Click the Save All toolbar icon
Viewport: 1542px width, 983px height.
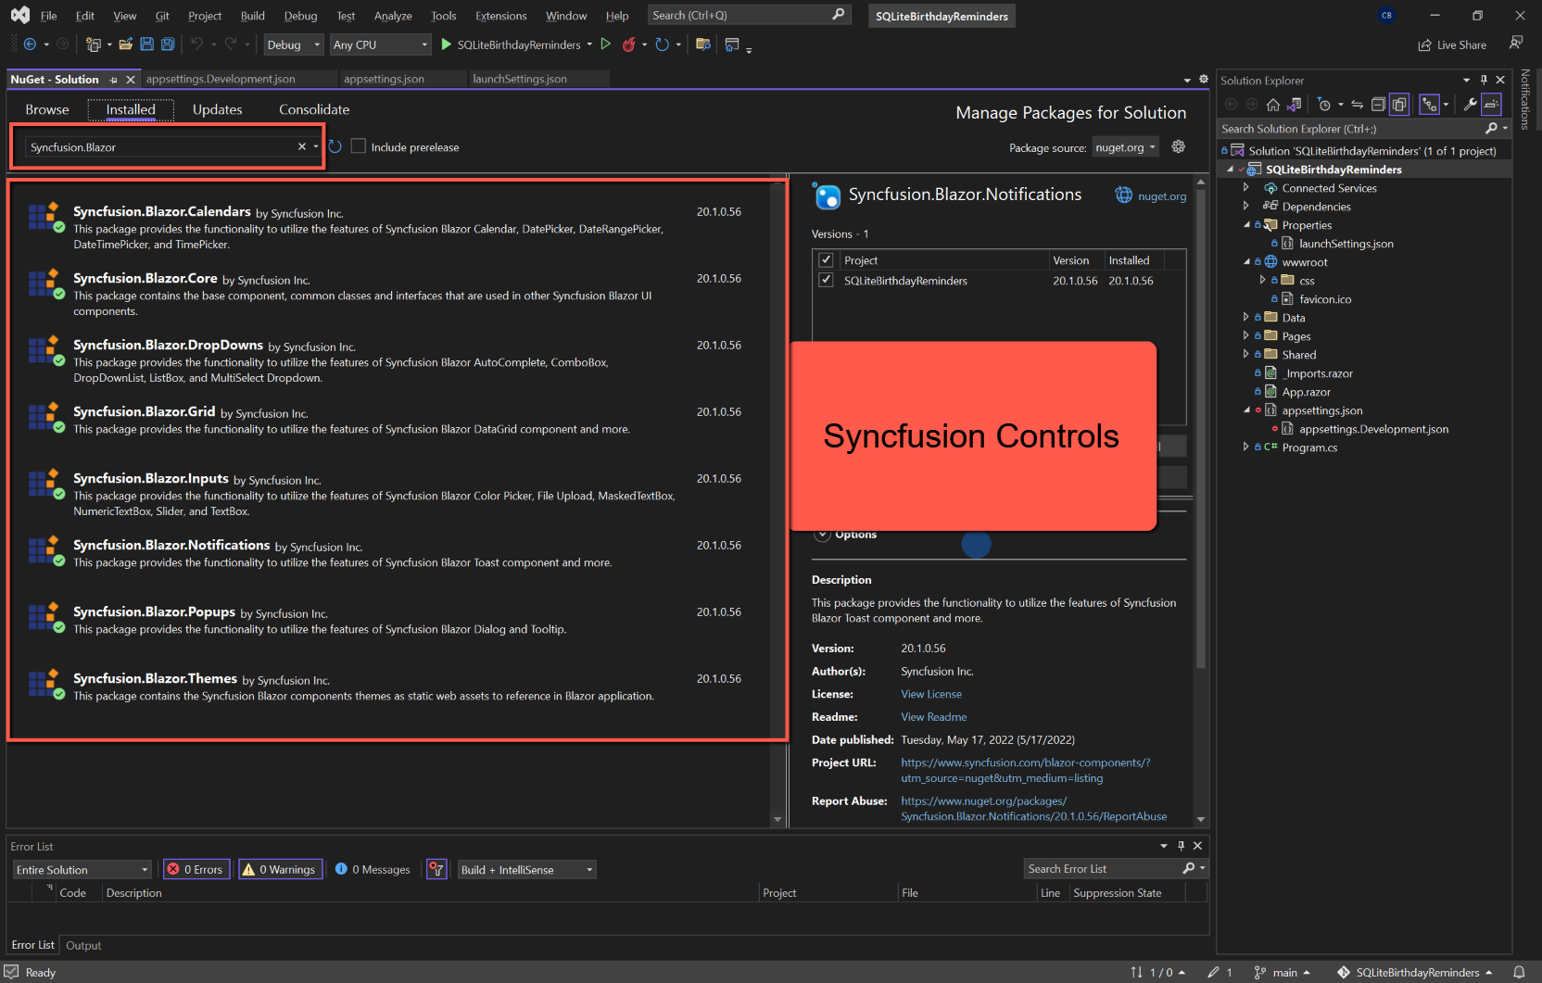[168, 44]
